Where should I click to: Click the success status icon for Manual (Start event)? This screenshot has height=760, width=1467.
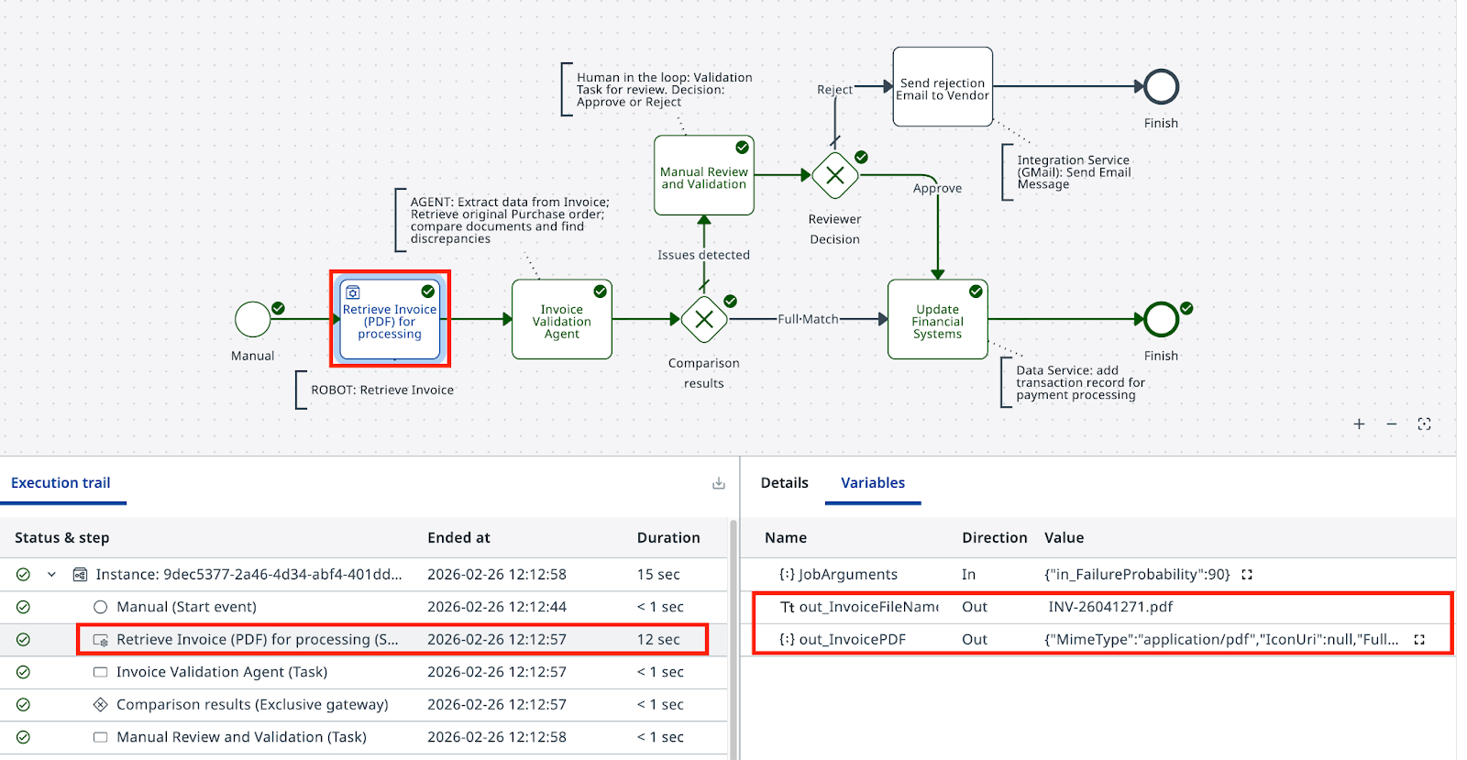[23, 607]
